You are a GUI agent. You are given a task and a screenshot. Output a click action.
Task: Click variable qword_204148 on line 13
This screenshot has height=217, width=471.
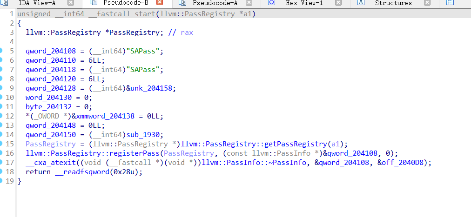coord(50,125)
